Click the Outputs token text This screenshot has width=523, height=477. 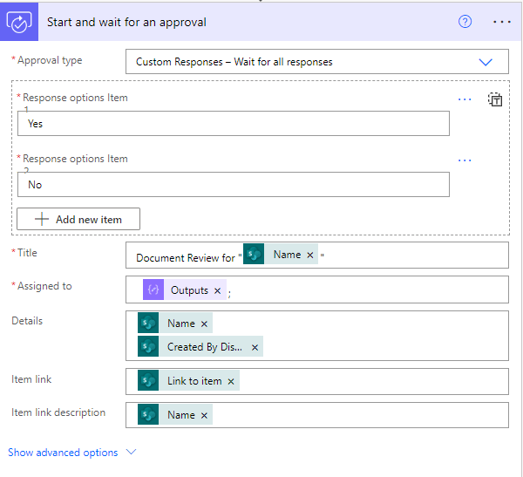[x=189, y=290]
